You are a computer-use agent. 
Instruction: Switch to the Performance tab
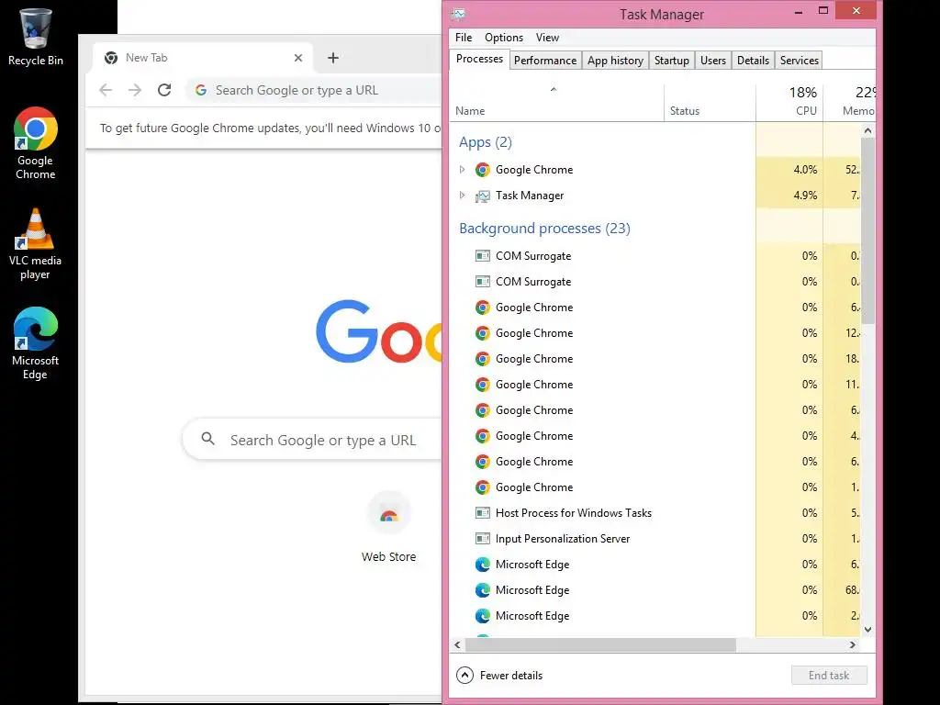tap(545, 60)
